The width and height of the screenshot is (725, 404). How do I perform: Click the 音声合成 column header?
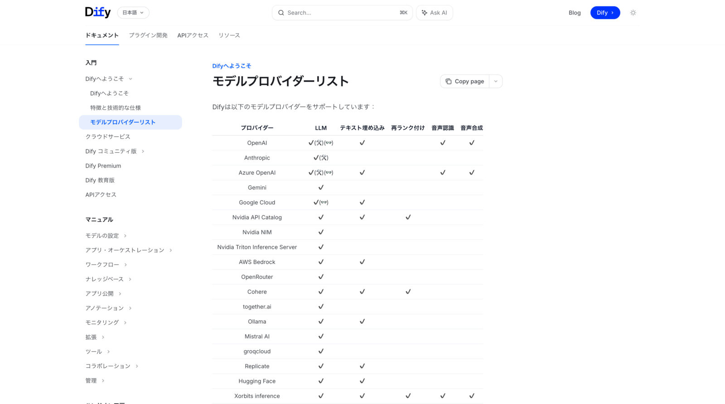tap(472, 128)
